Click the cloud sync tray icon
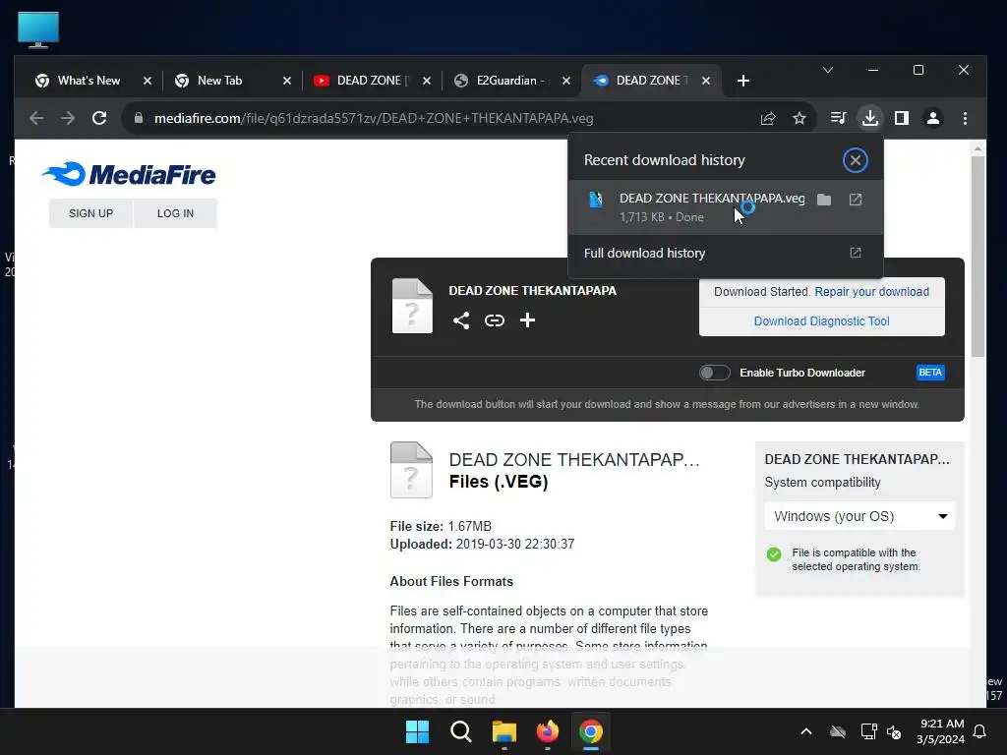 pos(838,731)
